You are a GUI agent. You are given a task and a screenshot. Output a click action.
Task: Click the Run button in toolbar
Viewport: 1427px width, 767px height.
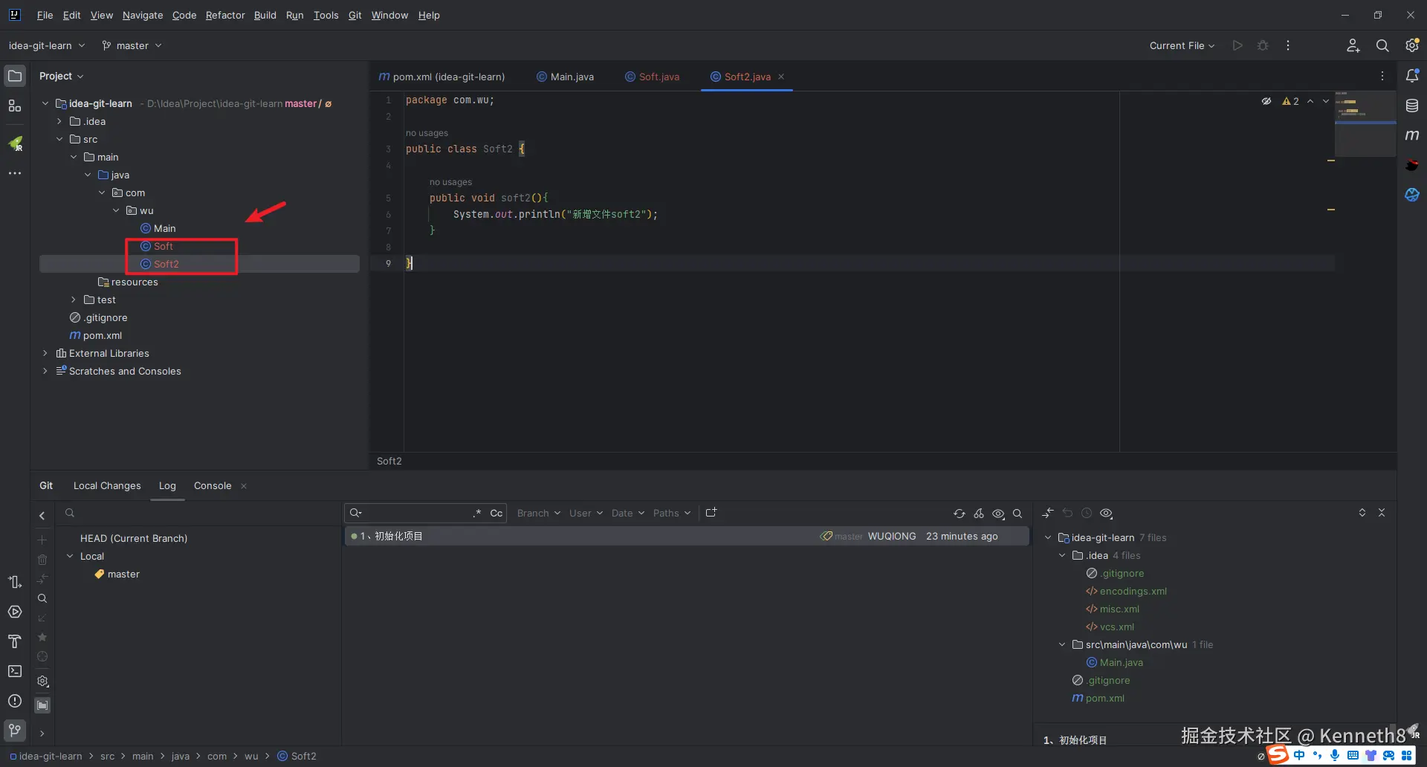point(1237,45)
